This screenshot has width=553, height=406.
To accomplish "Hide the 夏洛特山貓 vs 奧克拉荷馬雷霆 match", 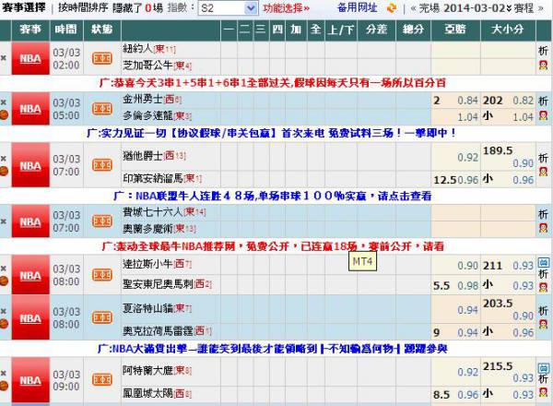I will point(4,311).
